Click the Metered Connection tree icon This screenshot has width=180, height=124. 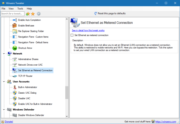pos(15,70)
